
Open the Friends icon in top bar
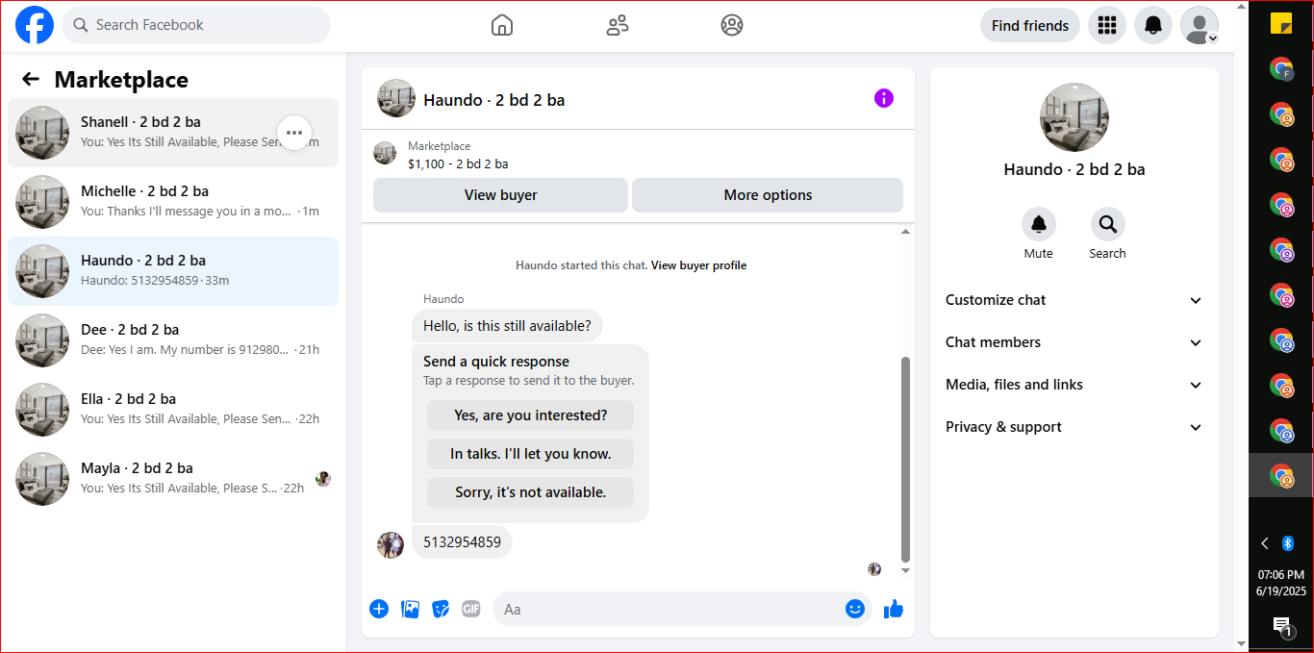coord(618,25)
